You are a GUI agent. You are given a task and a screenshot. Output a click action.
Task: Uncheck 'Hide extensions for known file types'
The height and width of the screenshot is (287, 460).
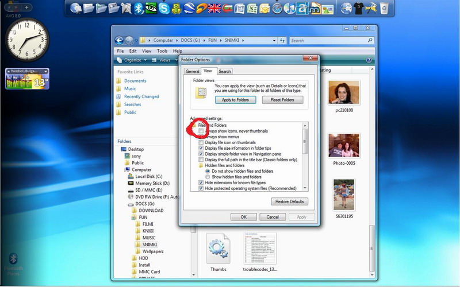201,183
